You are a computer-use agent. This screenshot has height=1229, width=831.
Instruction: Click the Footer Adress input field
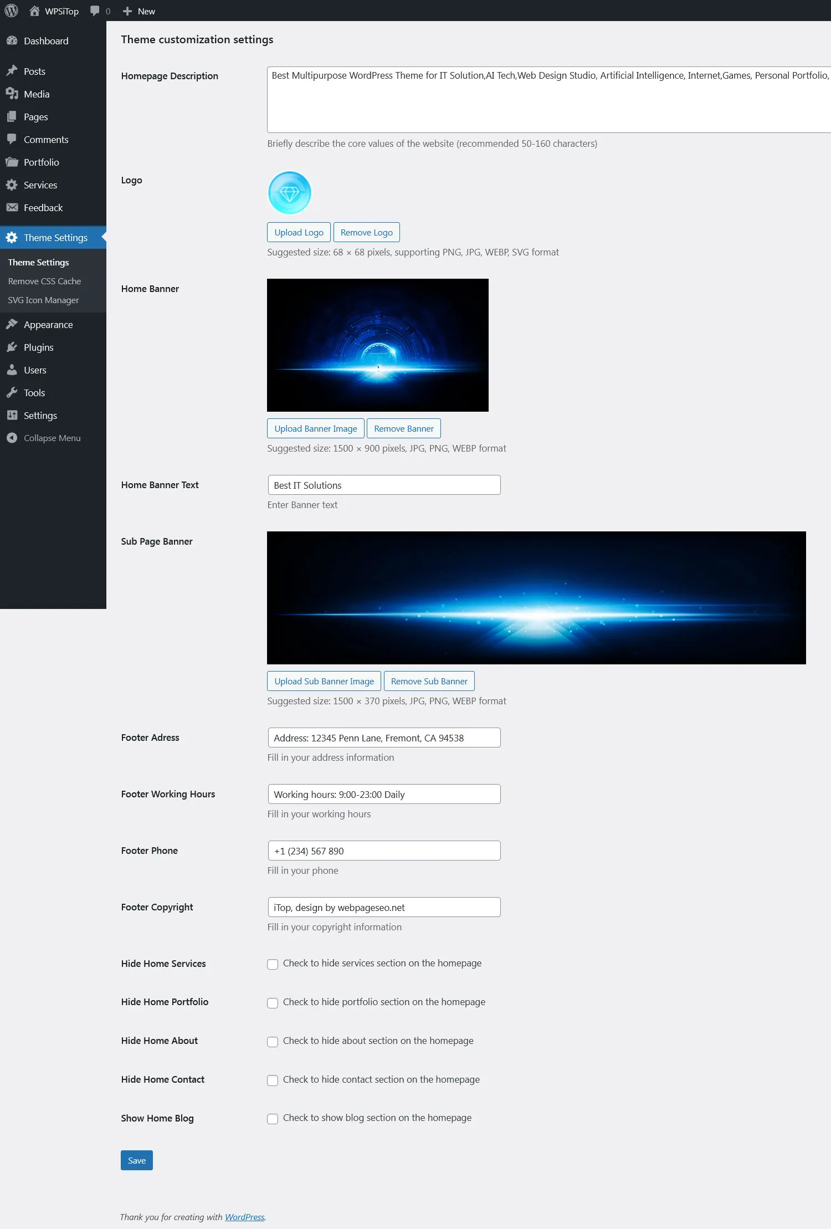point(384,738)
